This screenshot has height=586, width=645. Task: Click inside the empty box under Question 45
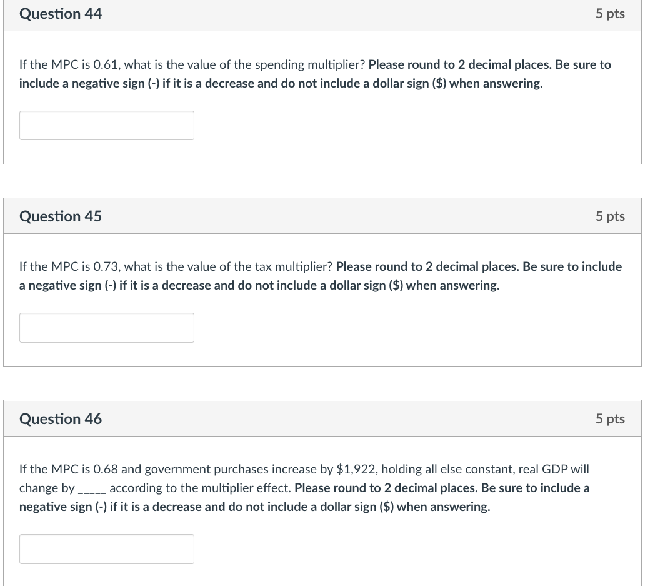click(106, 327)
